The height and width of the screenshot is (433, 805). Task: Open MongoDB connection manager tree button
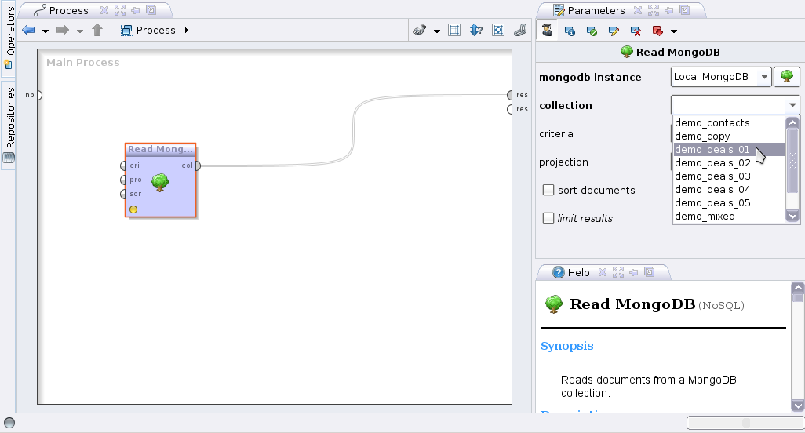pyautogui.click(x=786, y=77)
